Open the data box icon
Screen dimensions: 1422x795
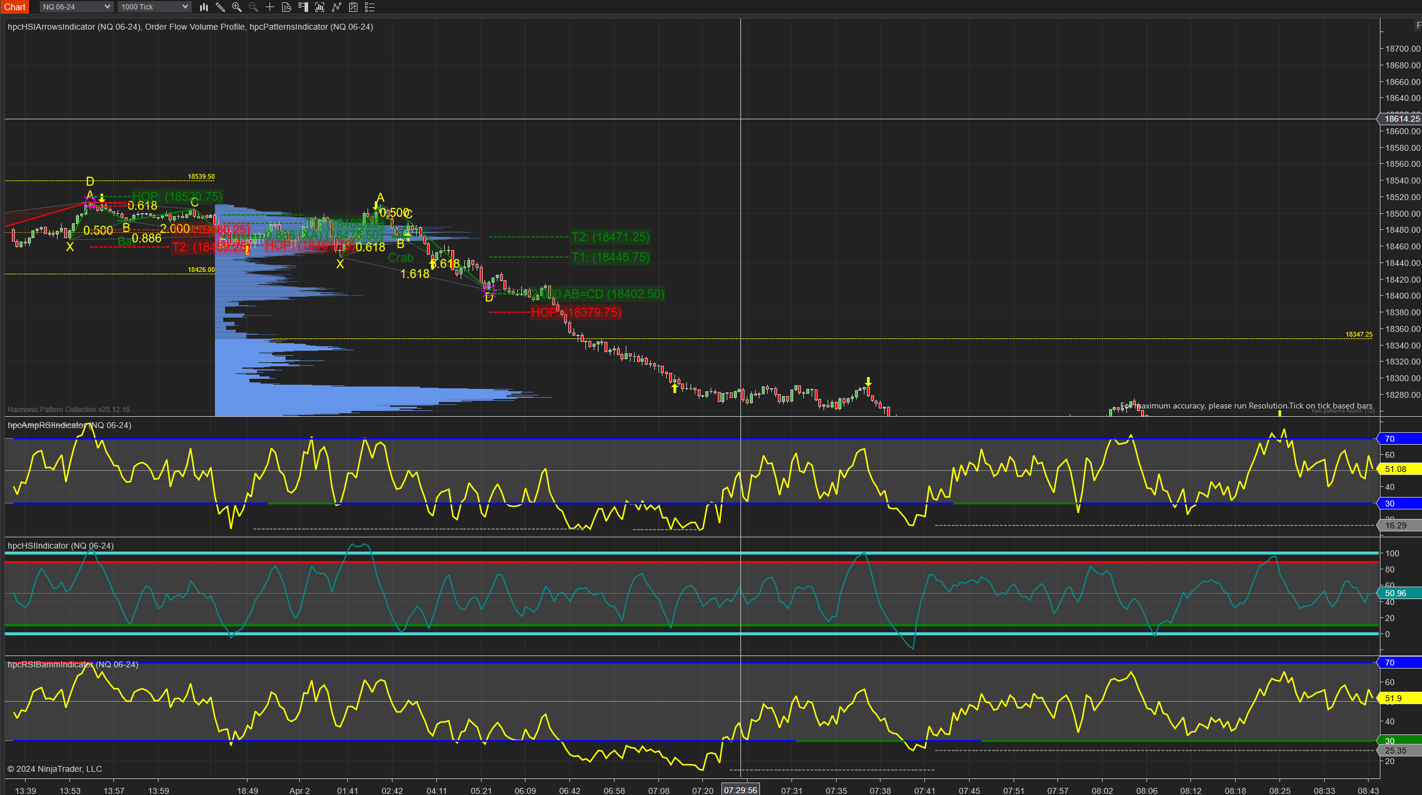pos(286,7)
